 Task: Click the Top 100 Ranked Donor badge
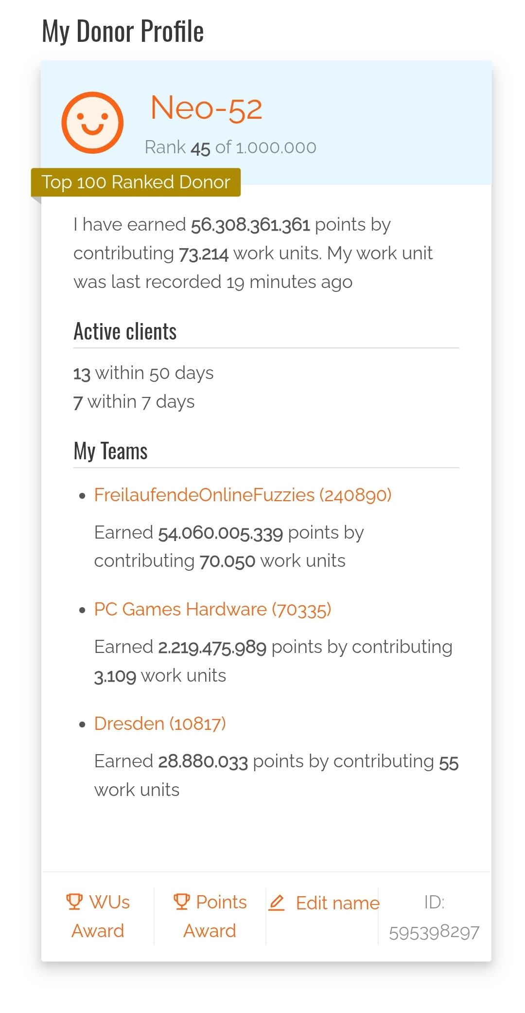(x=136, y=182)
